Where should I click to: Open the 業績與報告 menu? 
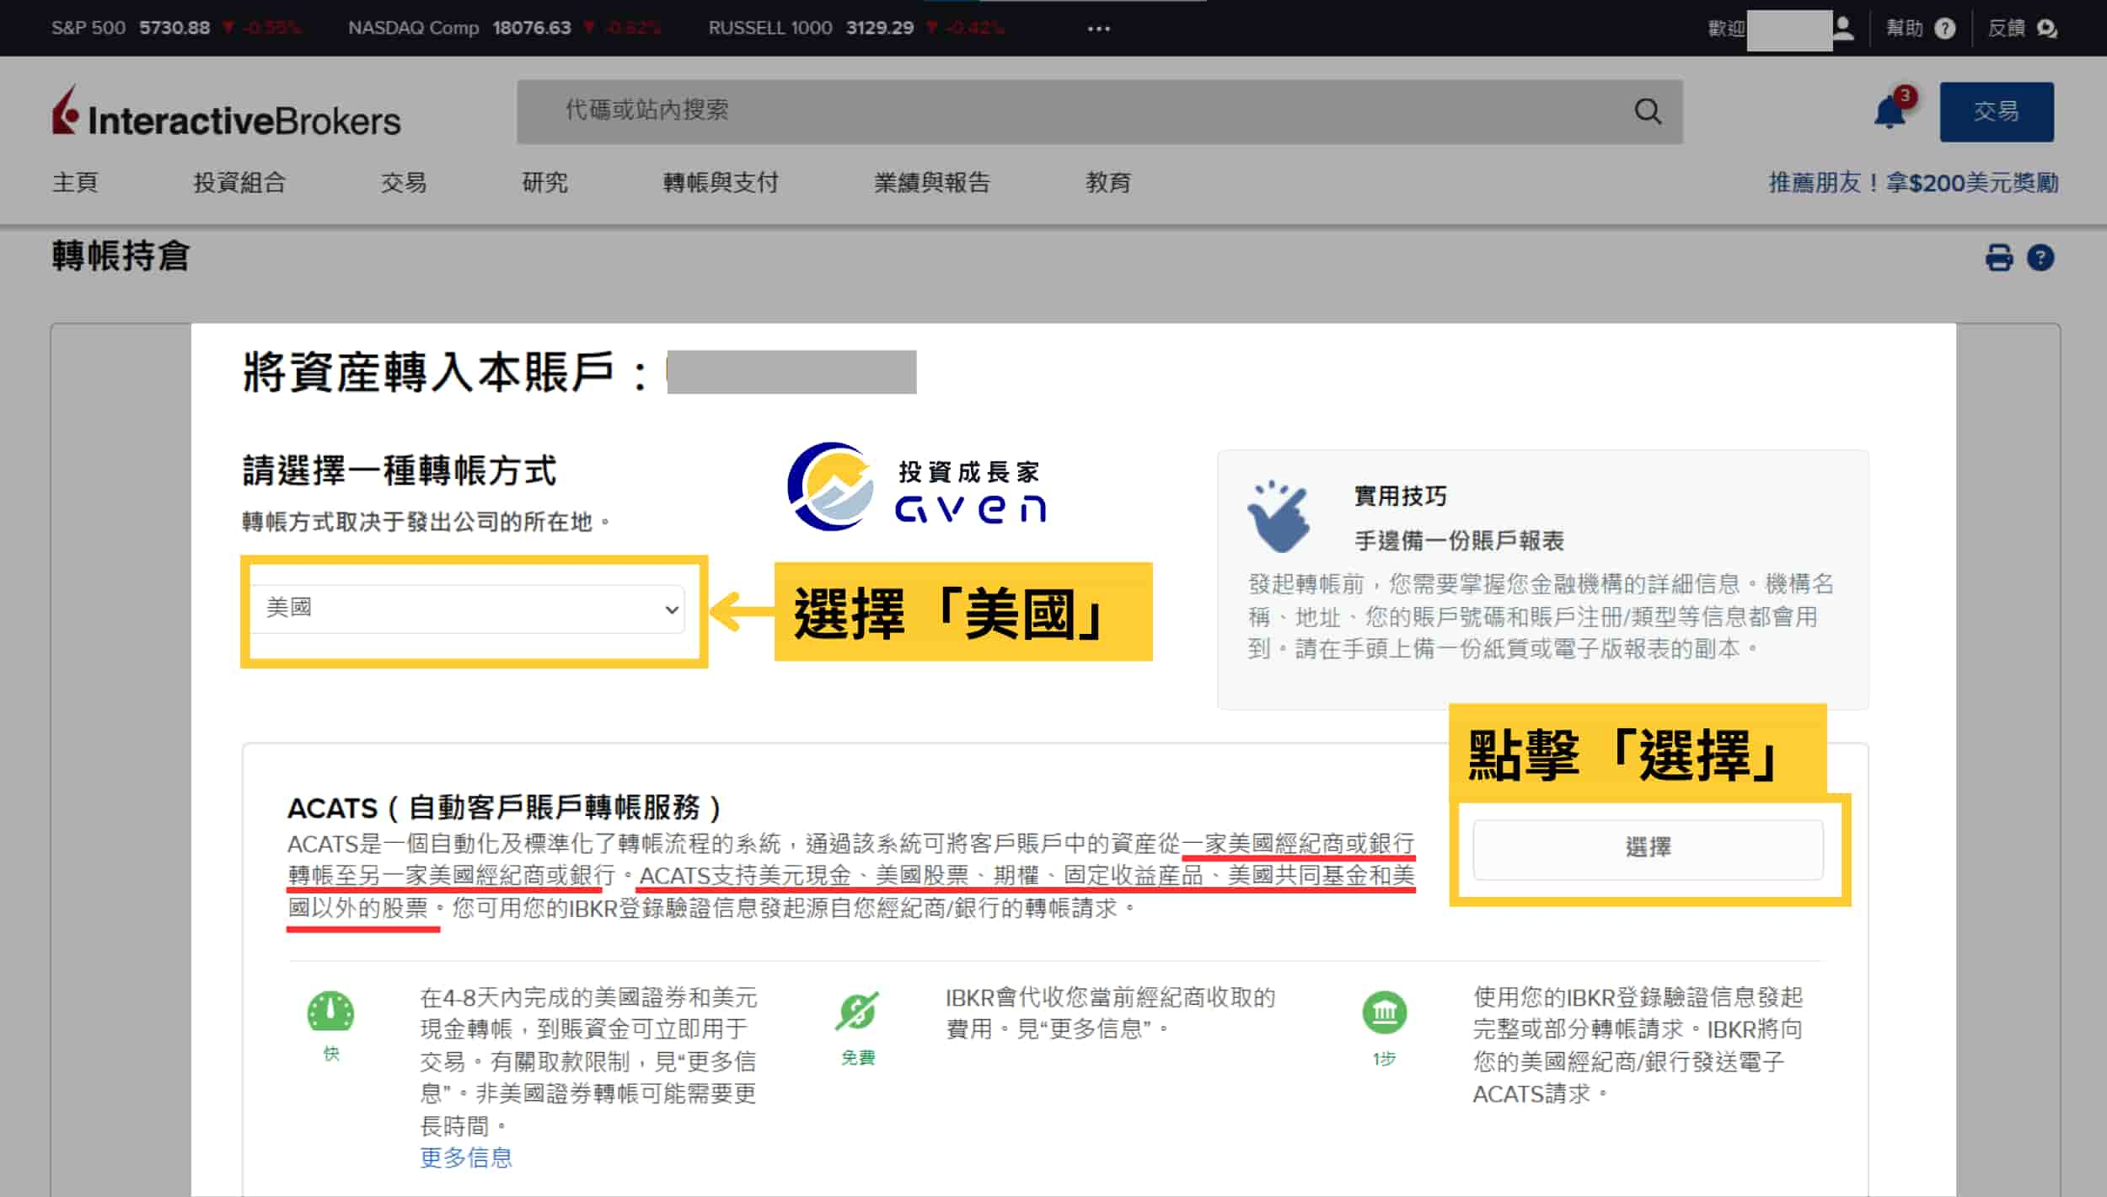click(x=931, y=182)
